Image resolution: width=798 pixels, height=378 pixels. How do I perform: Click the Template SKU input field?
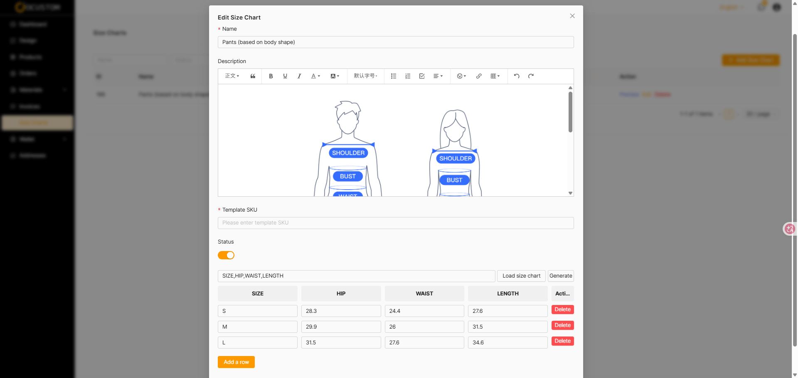click(396, 223)
